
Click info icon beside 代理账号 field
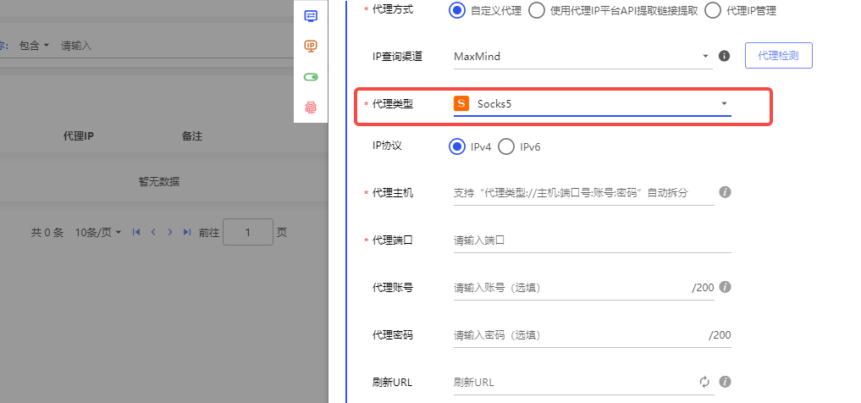[725, 287]
